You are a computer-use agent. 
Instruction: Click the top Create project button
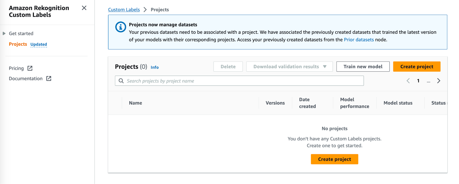click(417, 67)
